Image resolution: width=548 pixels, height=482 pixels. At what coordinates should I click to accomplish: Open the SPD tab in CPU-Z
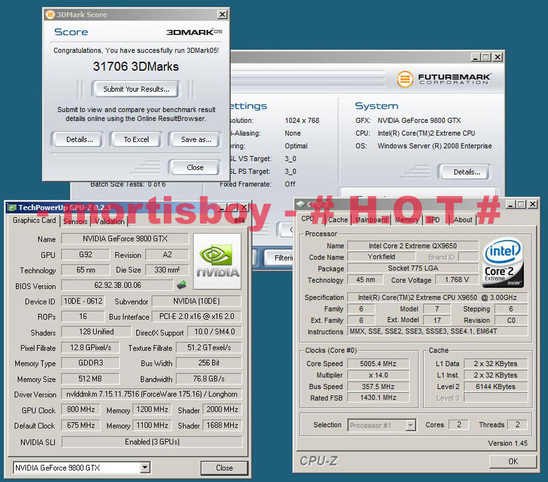433,220
